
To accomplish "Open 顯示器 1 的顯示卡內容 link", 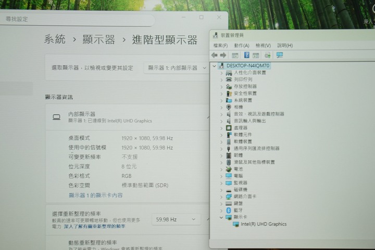I will [95, 195].
